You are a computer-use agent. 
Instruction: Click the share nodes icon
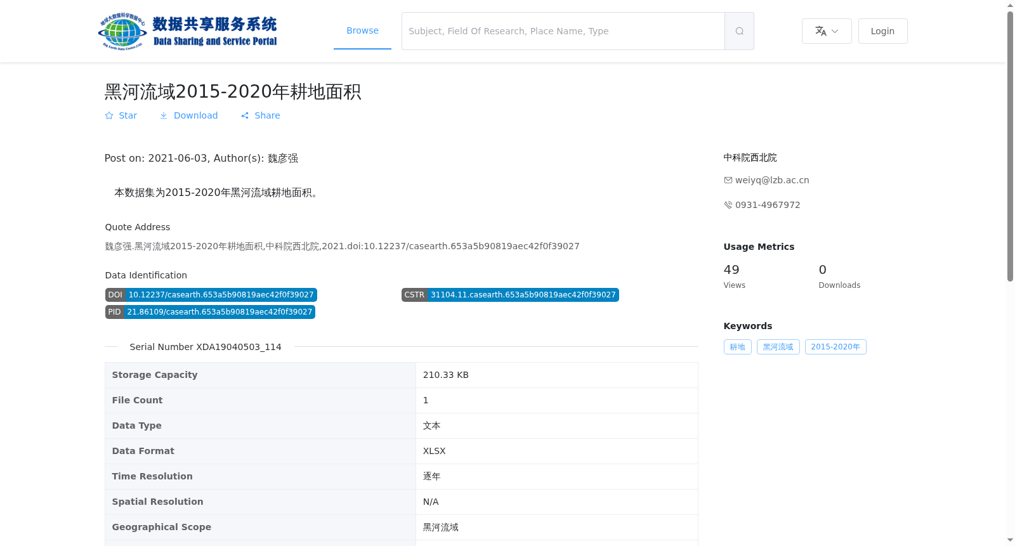click(x=245, y=115)
